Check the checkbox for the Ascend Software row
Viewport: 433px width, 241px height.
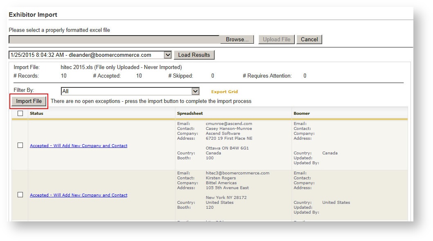coord(19,145)
